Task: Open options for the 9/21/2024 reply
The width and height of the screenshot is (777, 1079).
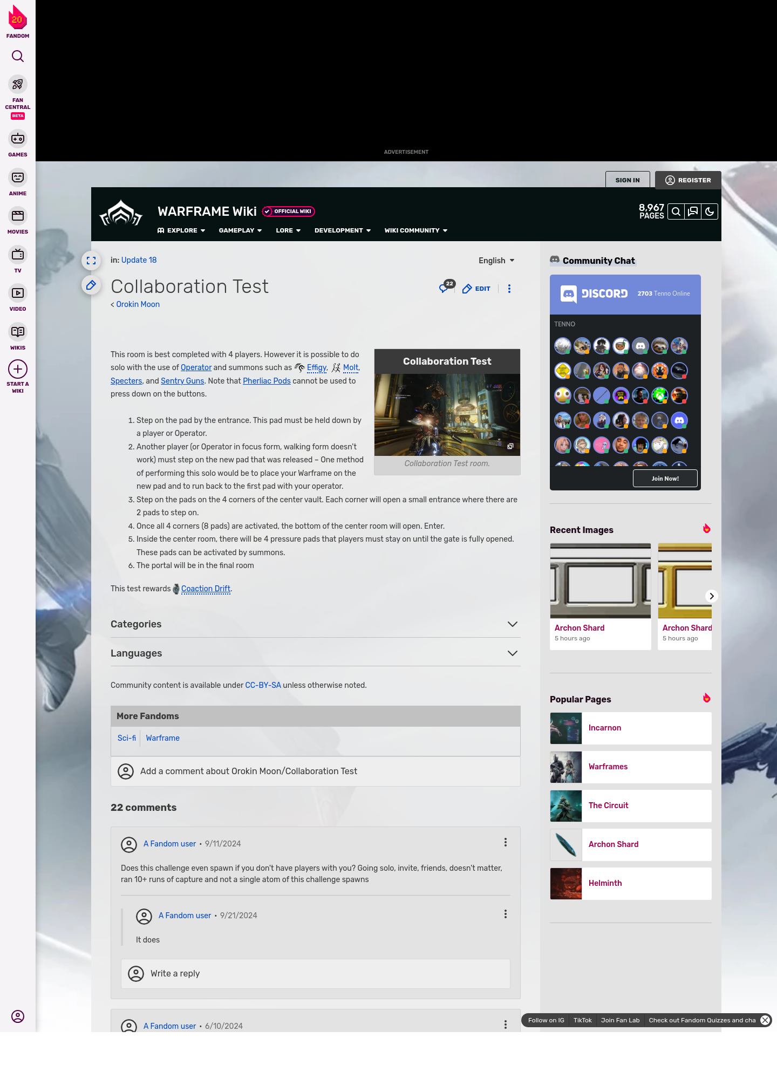Action: click(506, 914)
